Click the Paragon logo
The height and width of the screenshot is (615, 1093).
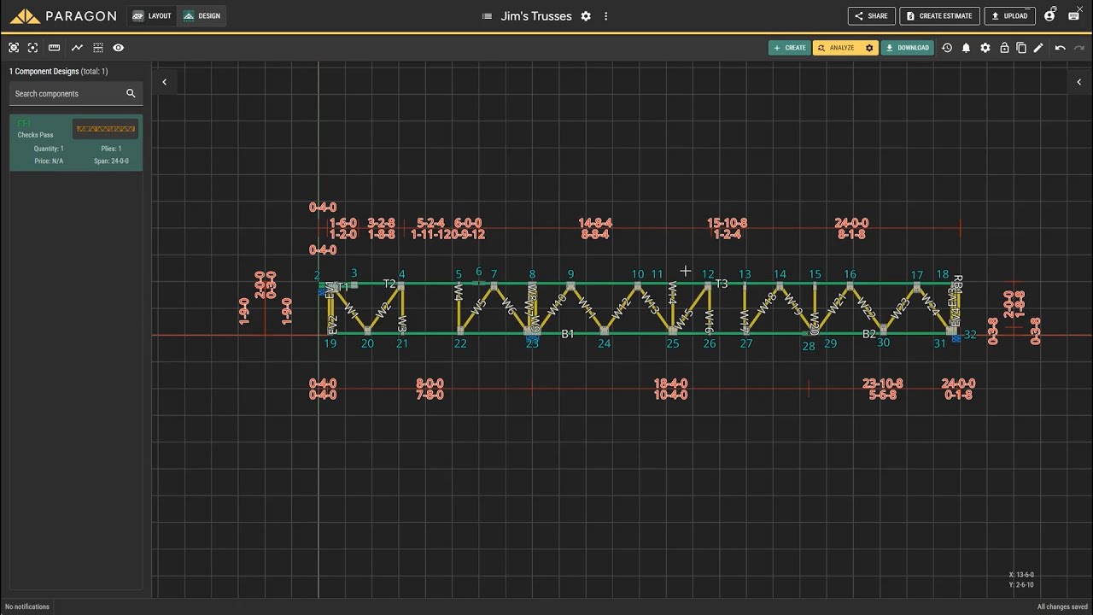tap(62, 15)
